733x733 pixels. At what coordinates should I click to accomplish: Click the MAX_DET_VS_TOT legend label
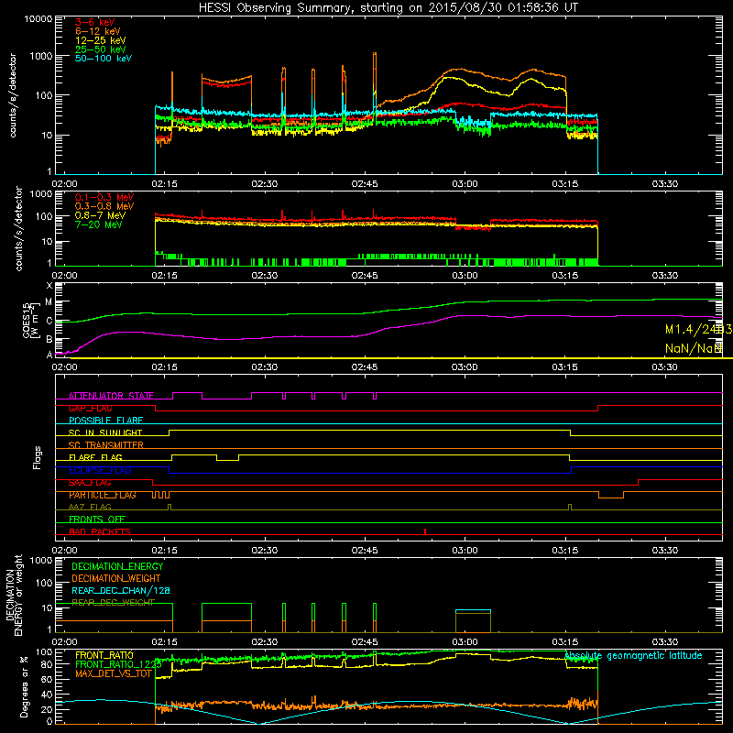click(114, 673)
